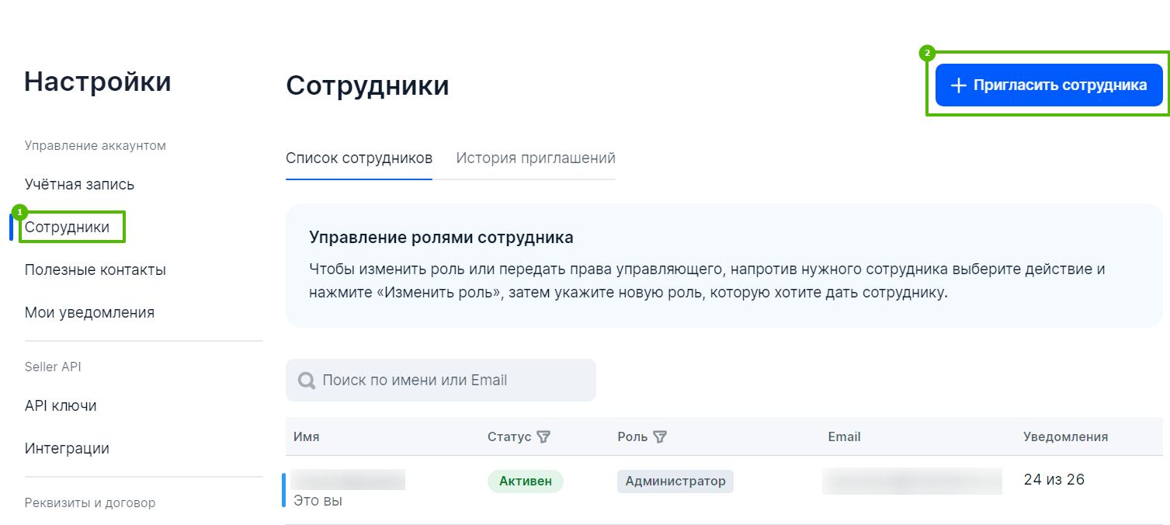Open the Роль column filter icon

click(x=660, y=437)
